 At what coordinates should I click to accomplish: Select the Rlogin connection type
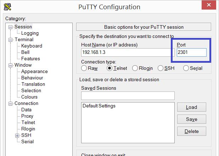[135, 68]
